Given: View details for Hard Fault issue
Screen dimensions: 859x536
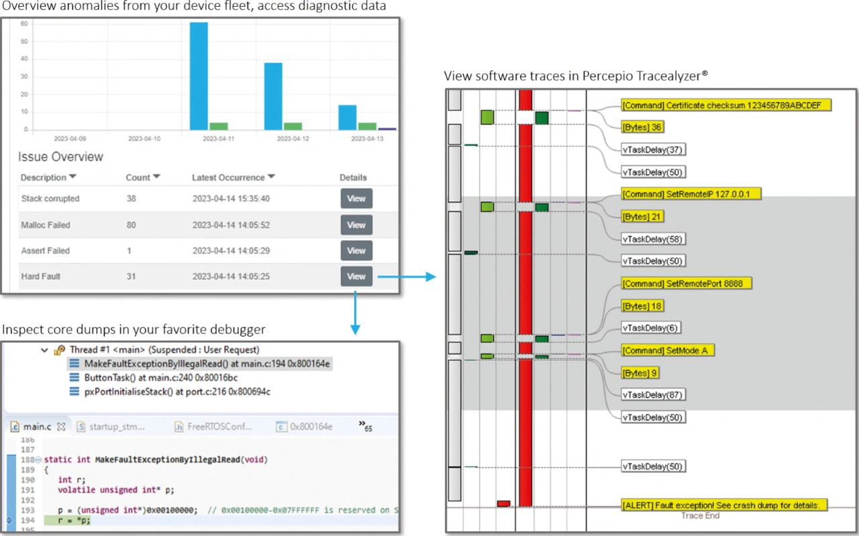Looking at the screenshot, I should (356, 276).
